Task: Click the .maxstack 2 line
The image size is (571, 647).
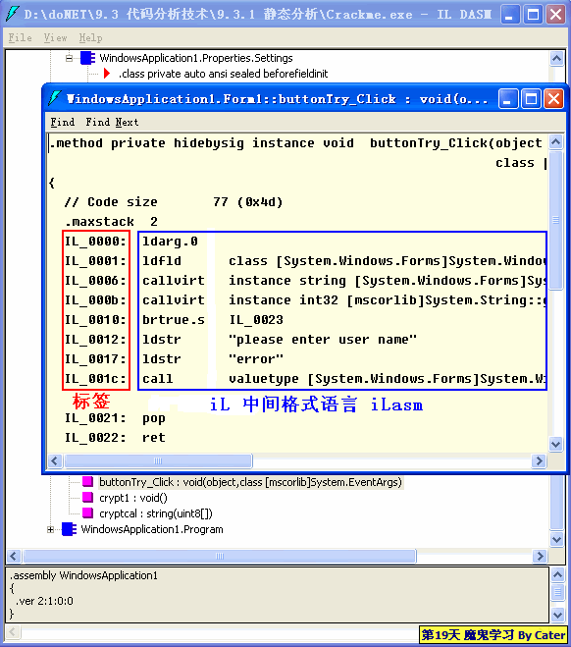Action: (x=111, y=222)
